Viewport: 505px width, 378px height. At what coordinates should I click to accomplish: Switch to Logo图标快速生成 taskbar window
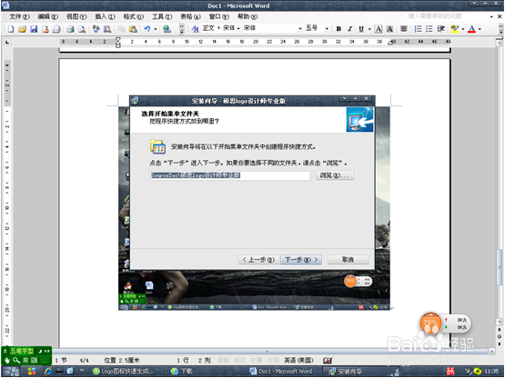tap(124, 372)
